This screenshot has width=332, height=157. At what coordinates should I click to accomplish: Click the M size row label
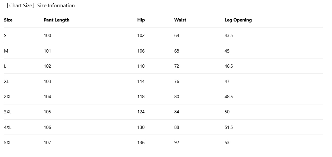pyautogui.click(x=6, y=51)
